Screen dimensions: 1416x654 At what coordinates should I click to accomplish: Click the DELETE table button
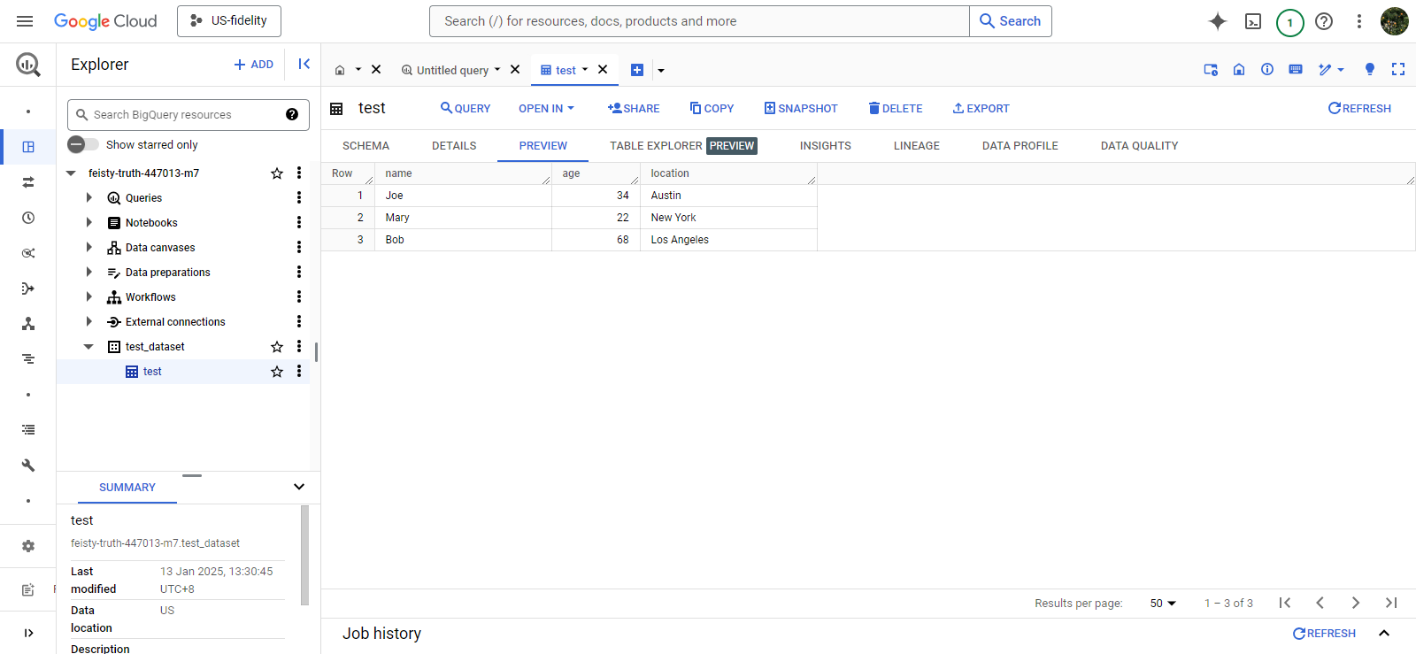(x=896, y=108)
